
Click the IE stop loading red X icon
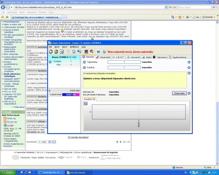click(x=175, y=7)
